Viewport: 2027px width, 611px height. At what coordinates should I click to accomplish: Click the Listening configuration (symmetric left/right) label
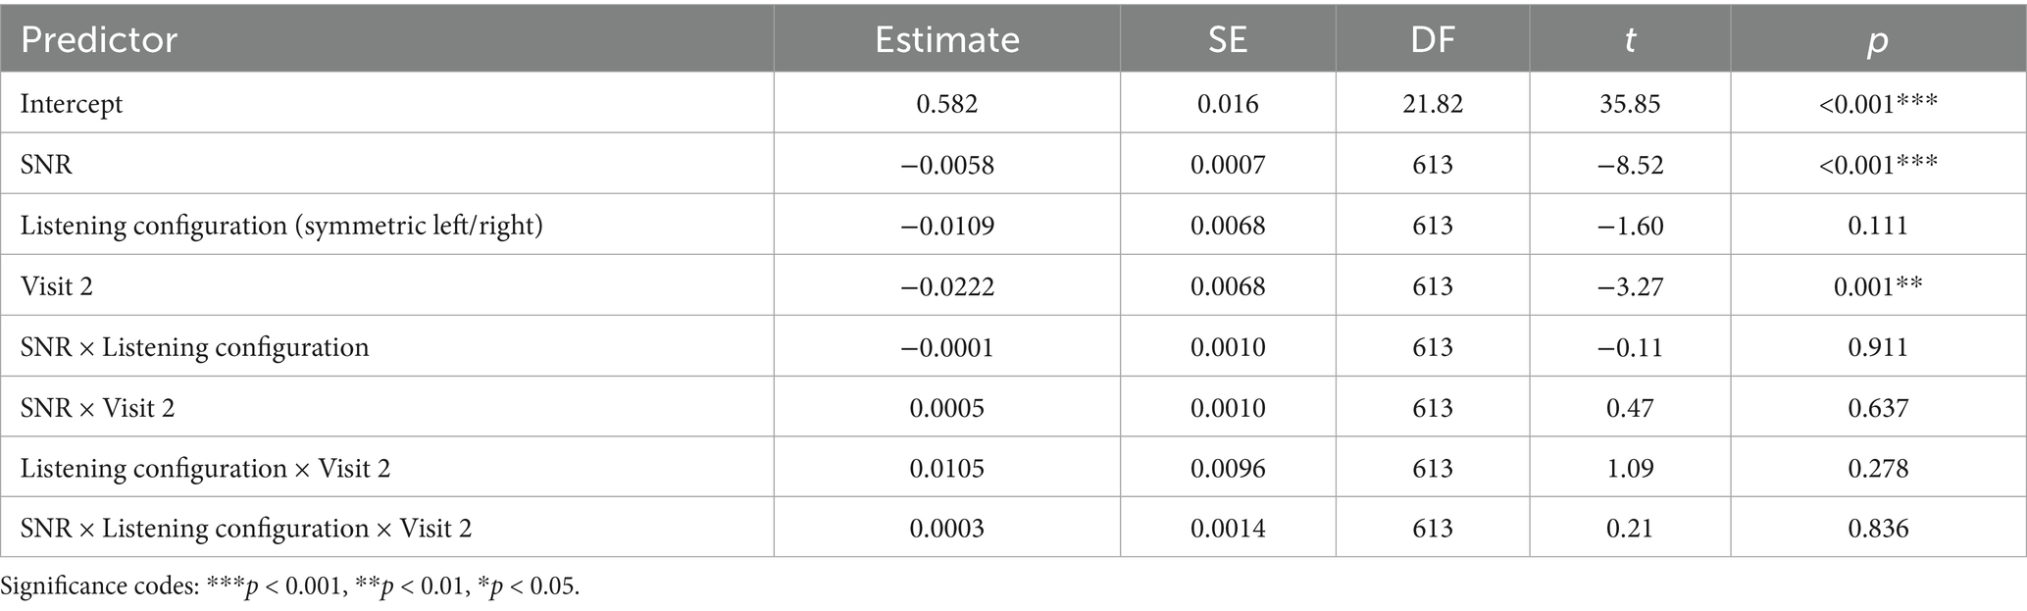tap(281, 226)
